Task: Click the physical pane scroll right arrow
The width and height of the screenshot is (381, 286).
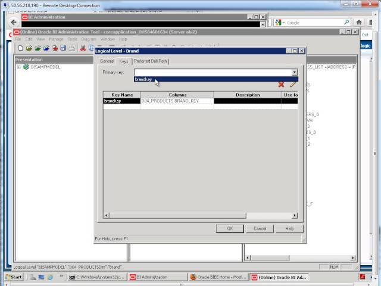Action: (353, 258)
